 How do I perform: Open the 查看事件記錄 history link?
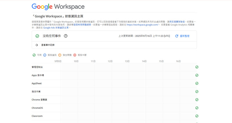coord(48,45)
